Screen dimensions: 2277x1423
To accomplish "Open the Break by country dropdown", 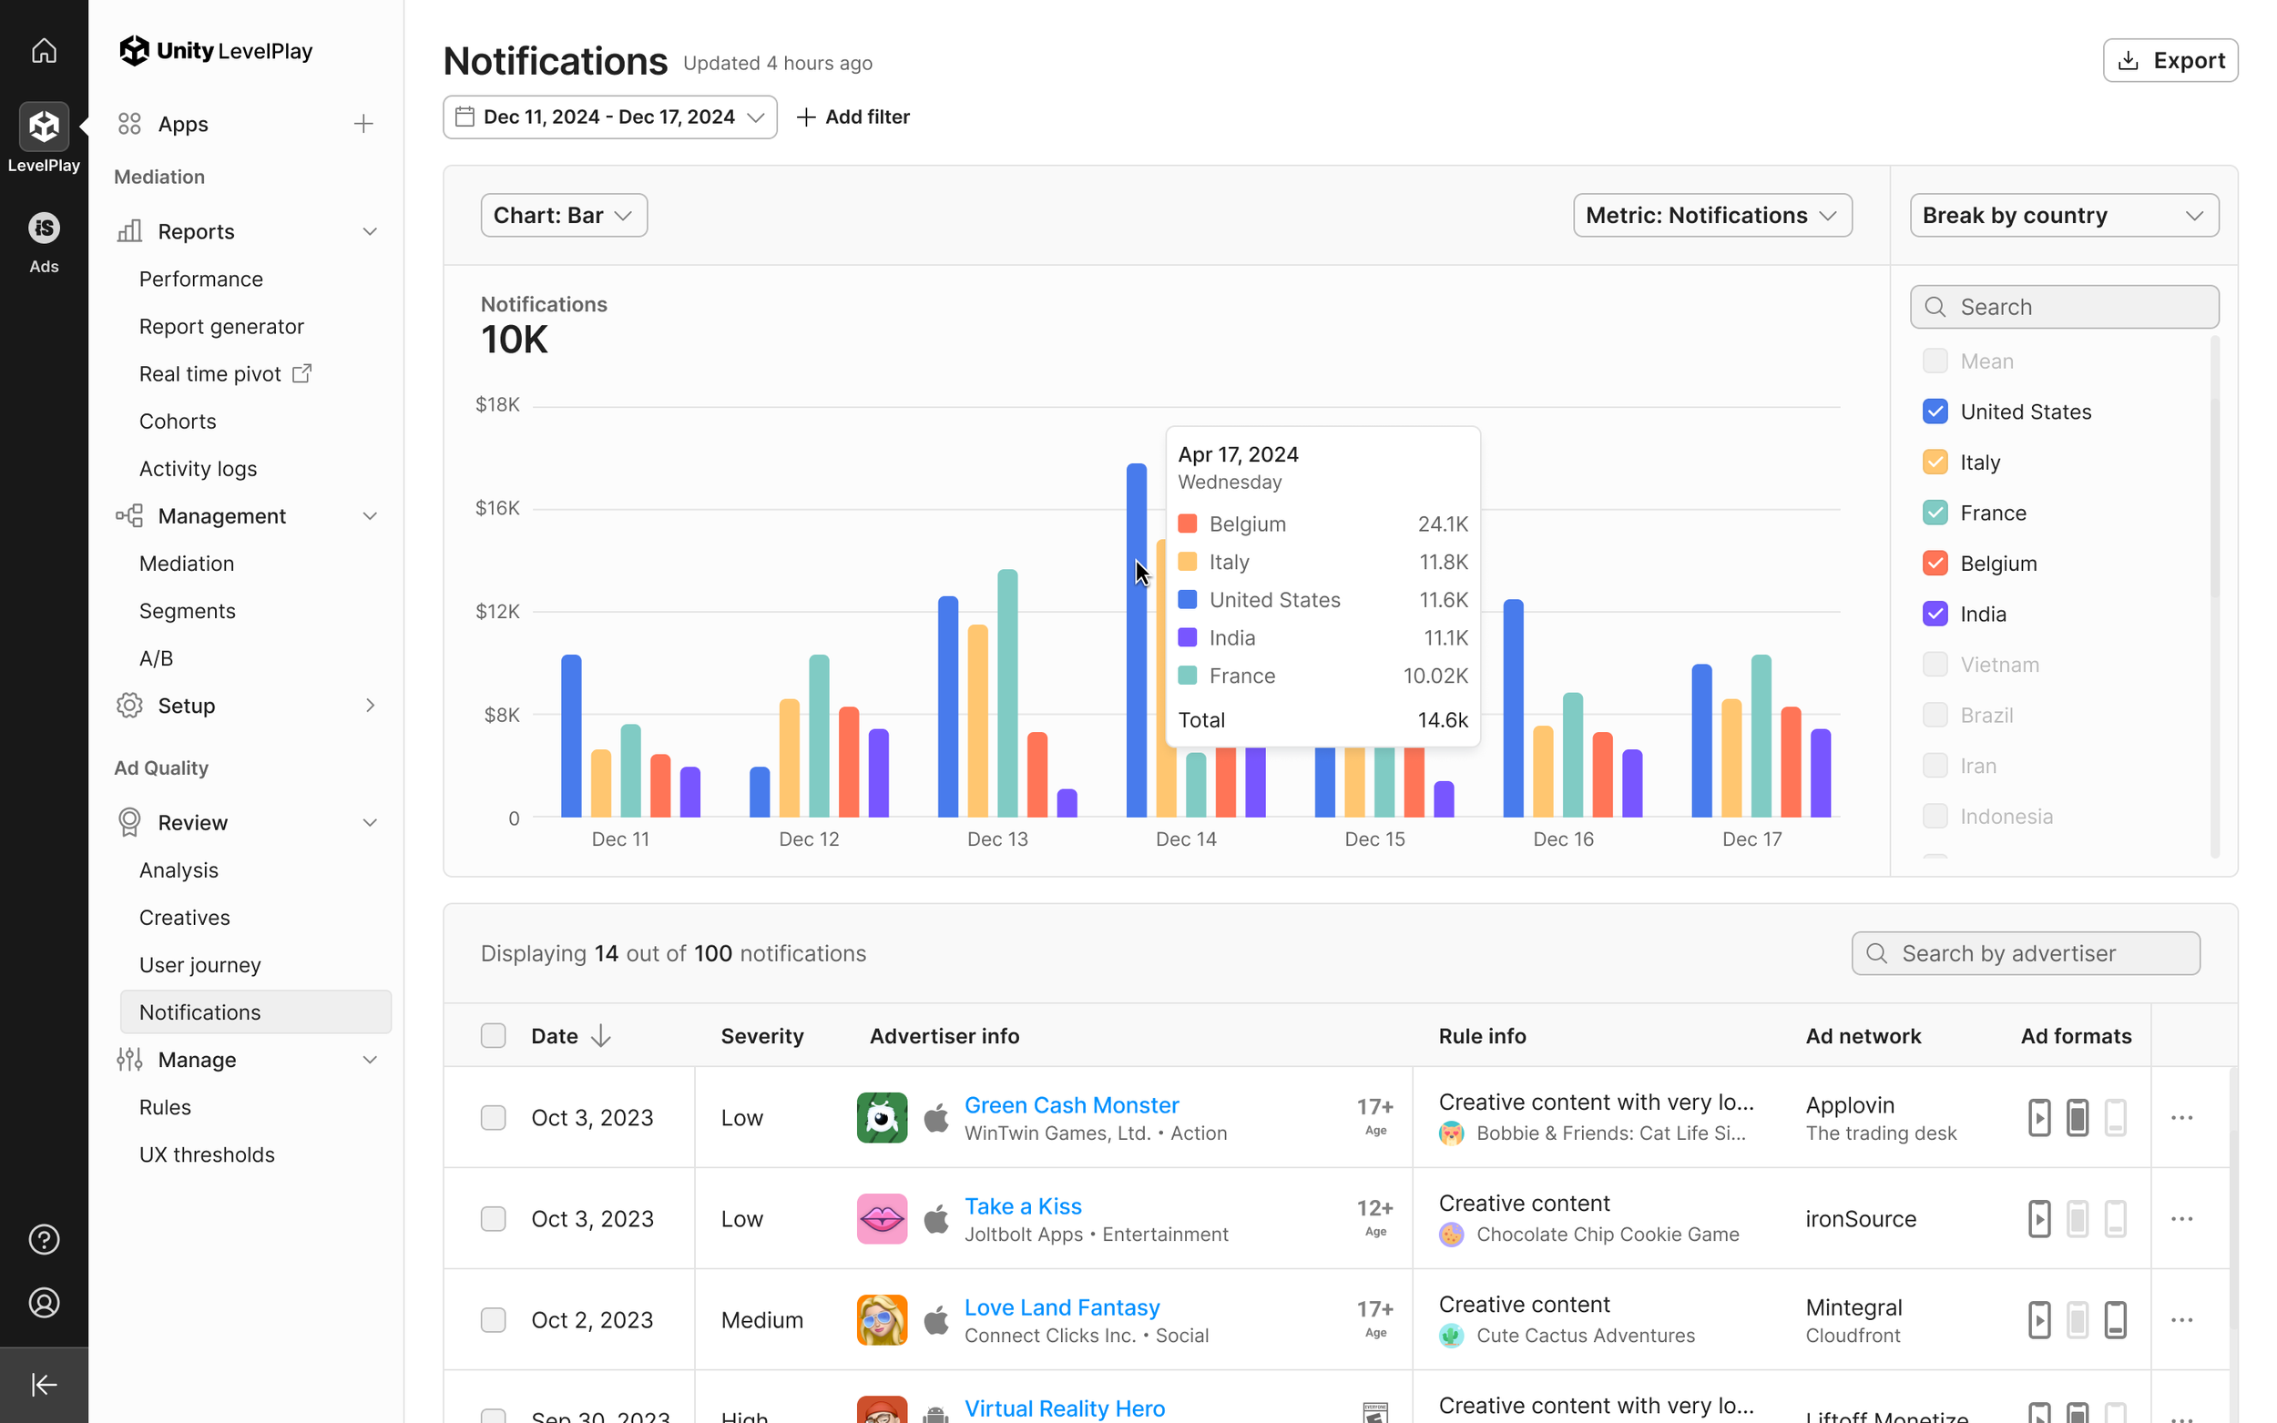I will coord(2063,216).
